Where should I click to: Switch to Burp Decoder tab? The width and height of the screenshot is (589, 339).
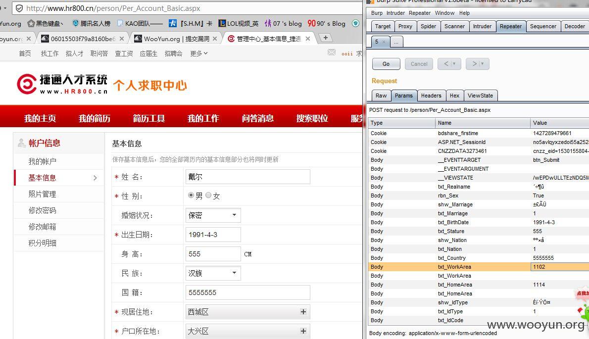(575, 26)
